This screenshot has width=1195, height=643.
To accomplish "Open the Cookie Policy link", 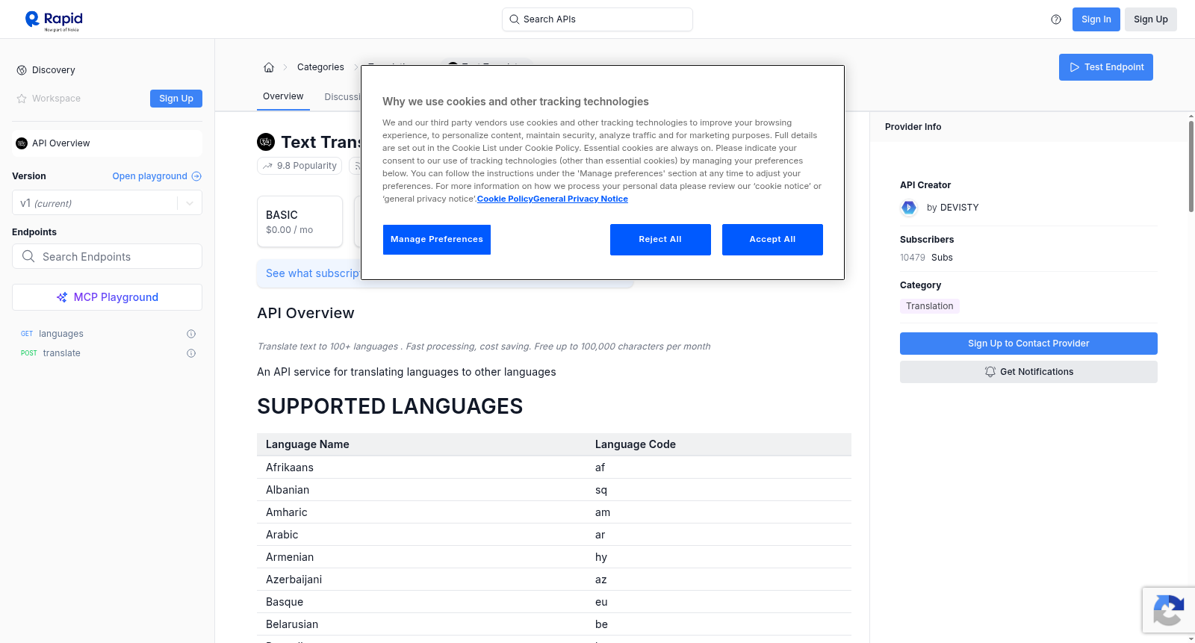I will (505, 199).
